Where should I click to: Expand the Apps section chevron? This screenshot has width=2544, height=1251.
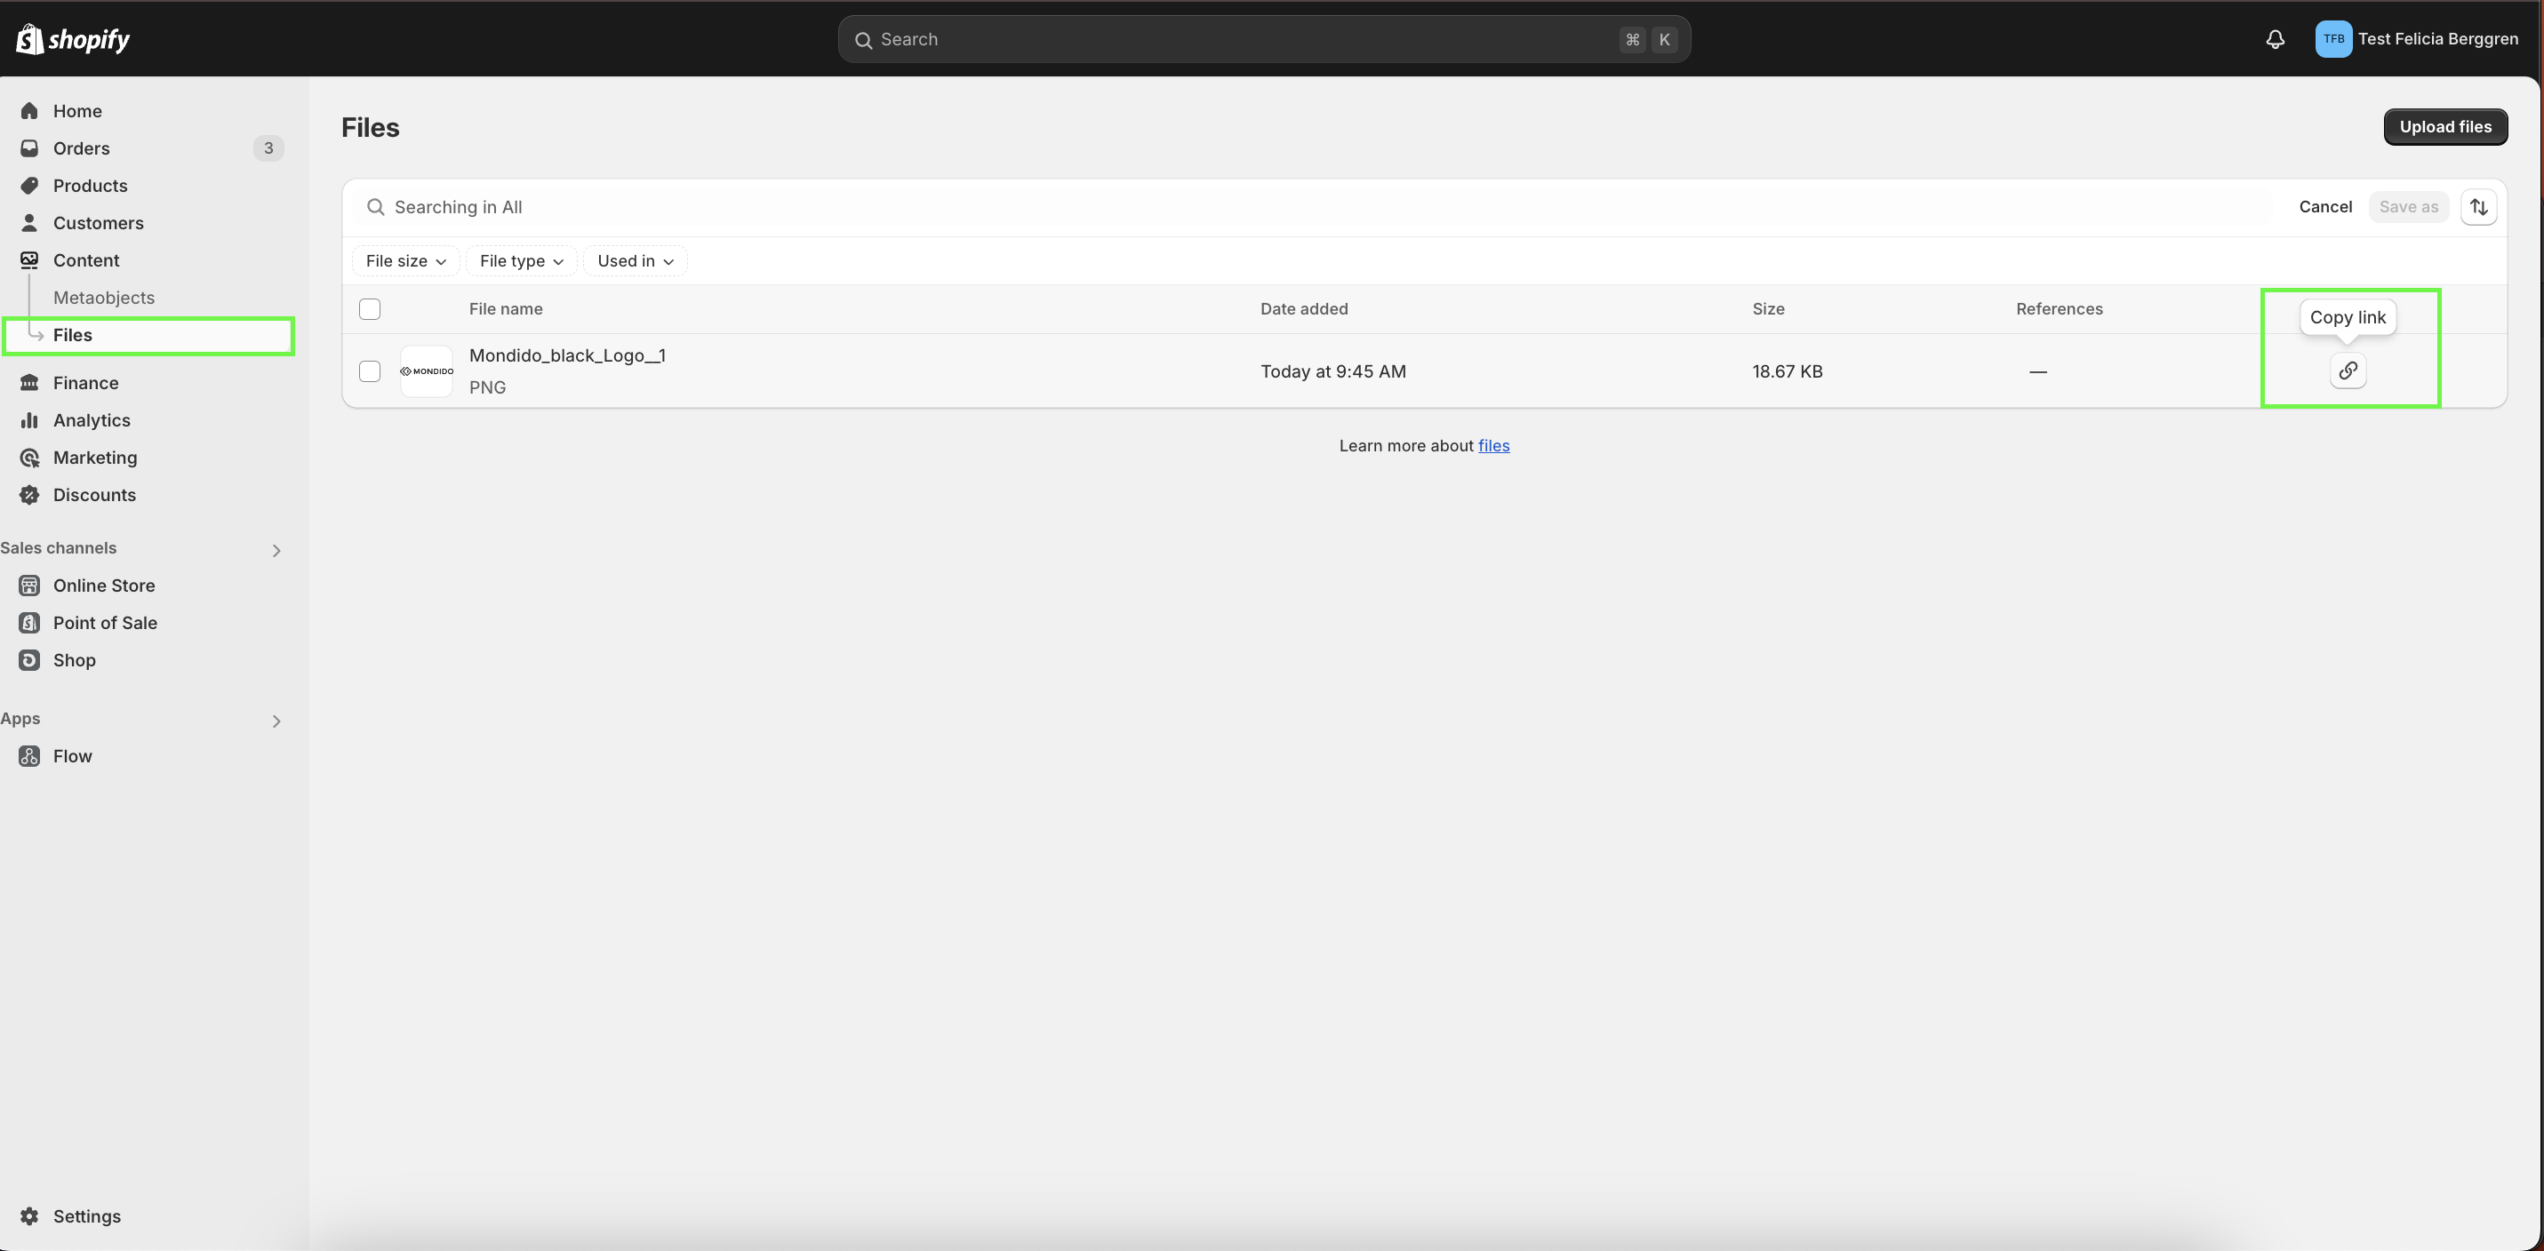click(x=276, y=721)
